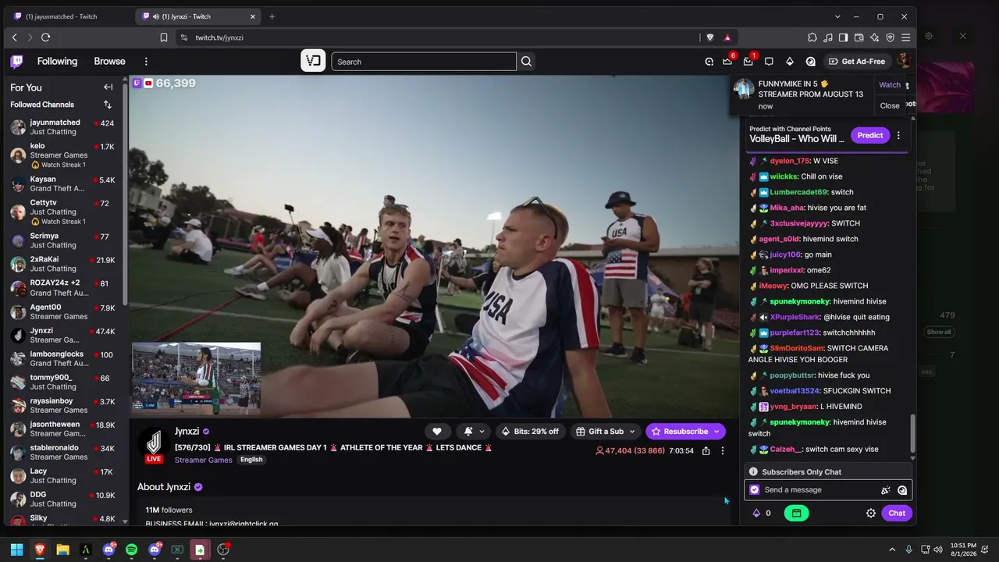Click Watch on the FUNNYMIKE notification

(x=890, y=85)
